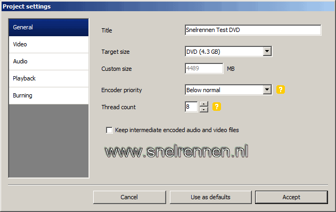Screen dimensions: 336x212
Task: Switch to the Audio settings tab
Action: 48,61
